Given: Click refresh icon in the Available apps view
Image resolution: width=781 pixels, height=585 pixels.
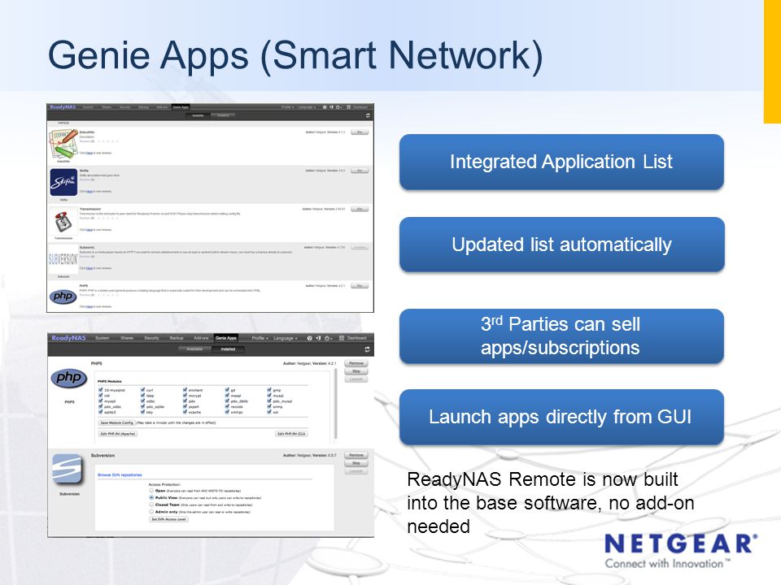Looking at the screenshot, I should click(x=368, y=115).
